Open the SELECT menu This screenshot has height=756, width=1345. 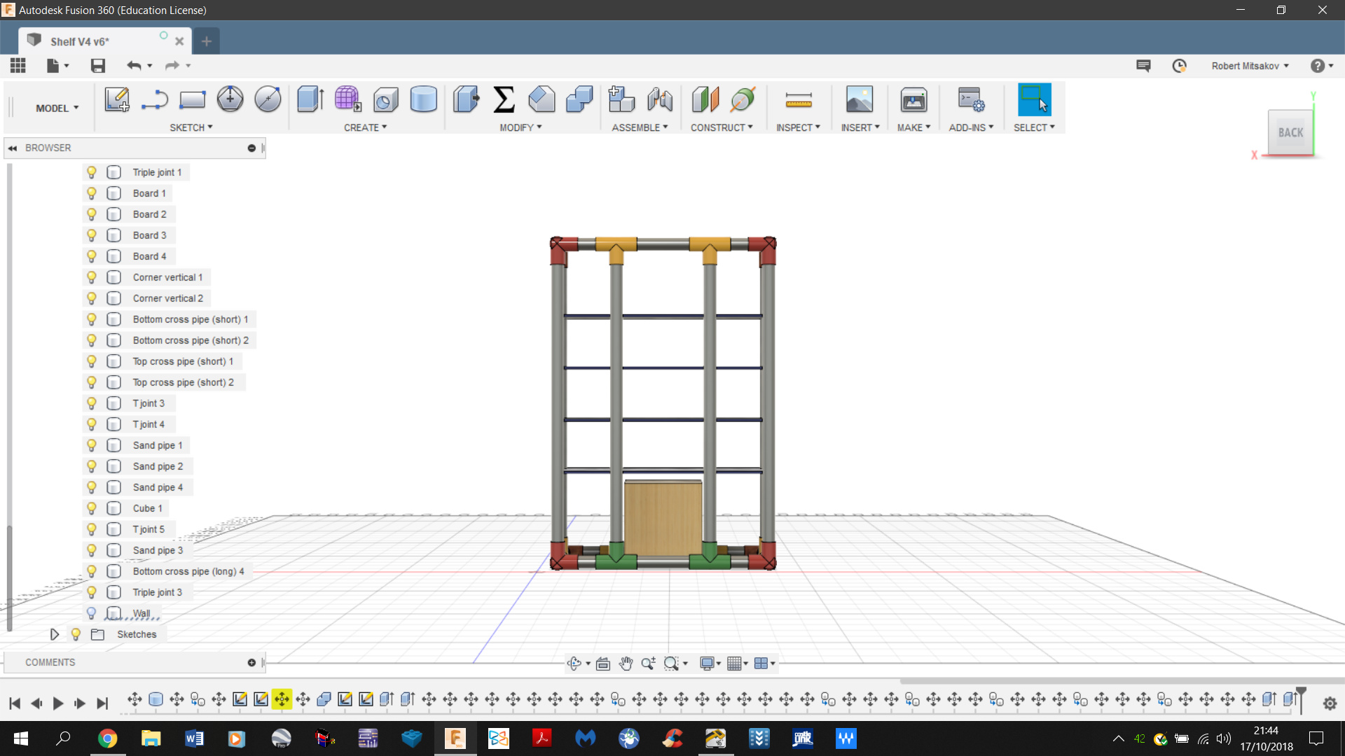[x=1034, y=127]
